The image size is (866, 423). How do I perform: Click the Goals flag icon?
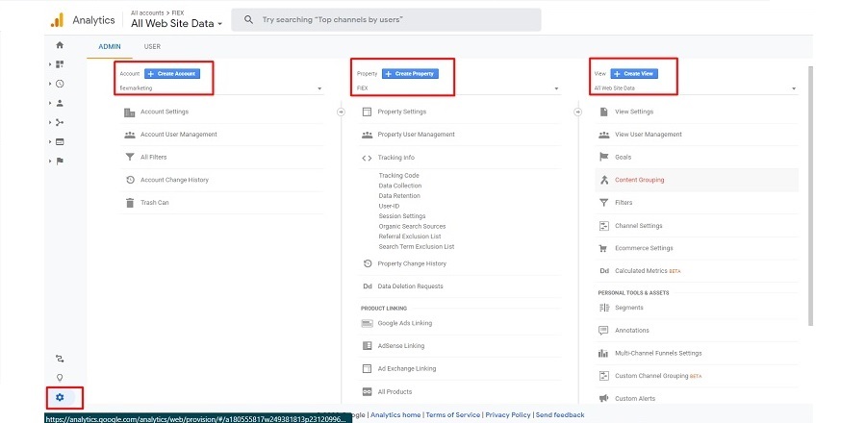coord(603,157)
